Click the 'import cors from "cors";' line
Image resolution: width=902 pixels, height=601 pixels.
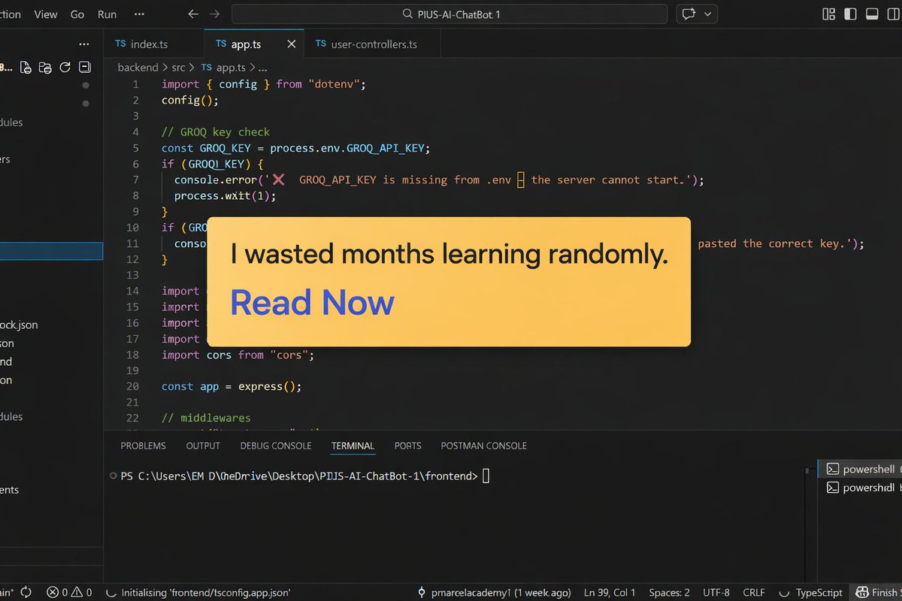[238, 355]
